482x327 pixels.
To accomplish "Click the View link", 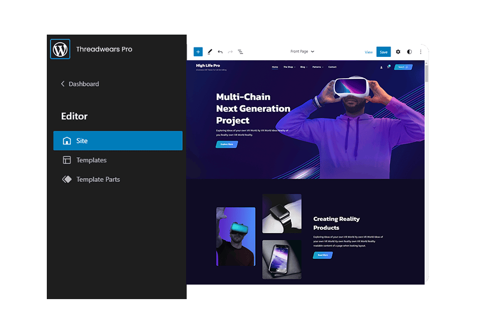I will click(368, 52).
